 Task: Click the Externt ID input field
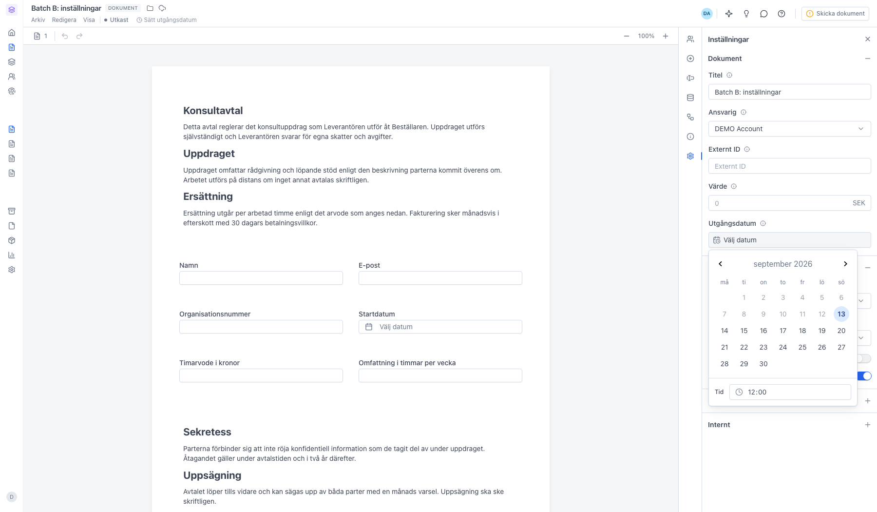click(789, 166)
